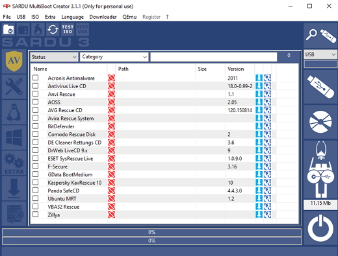Screen dimensions: 338x256
Task: Sort by the Path column header
Action: (155, 69)
